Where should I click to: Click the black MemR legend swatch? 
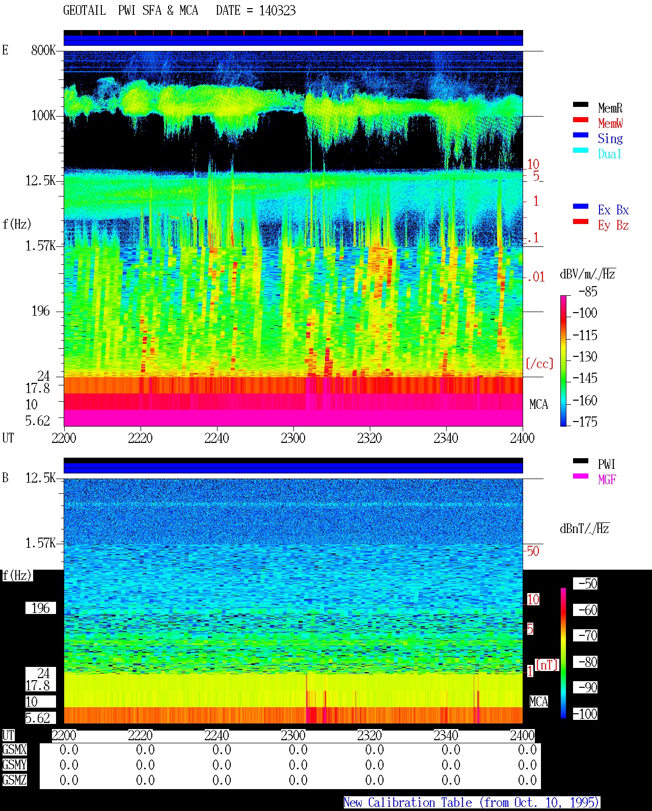[581, 105]
